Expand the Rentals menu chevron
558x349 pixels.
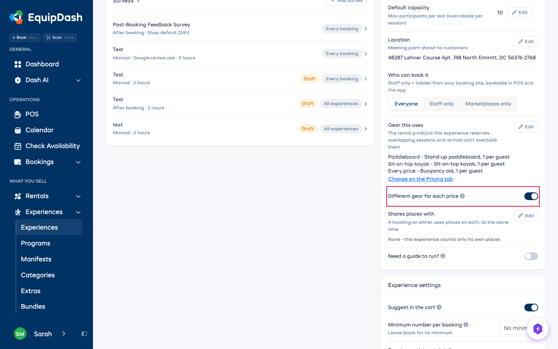point(78,196)
